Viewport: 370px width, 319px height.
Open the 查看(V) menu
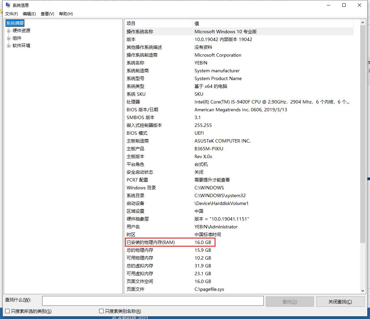tap(48, 14)
